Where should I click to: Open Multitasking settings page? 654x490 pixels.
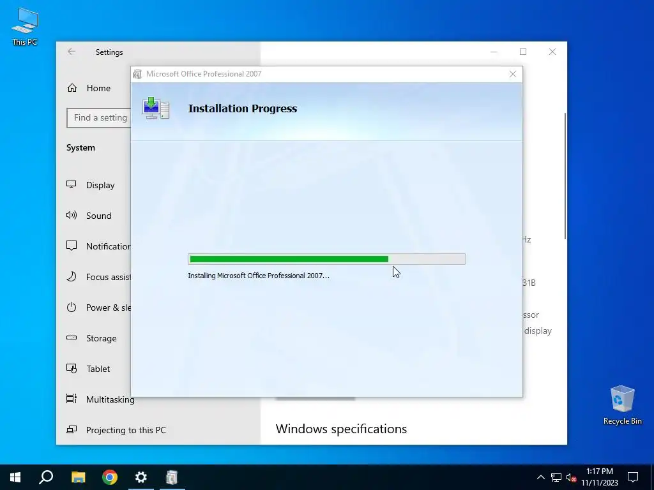coord(110,399)
